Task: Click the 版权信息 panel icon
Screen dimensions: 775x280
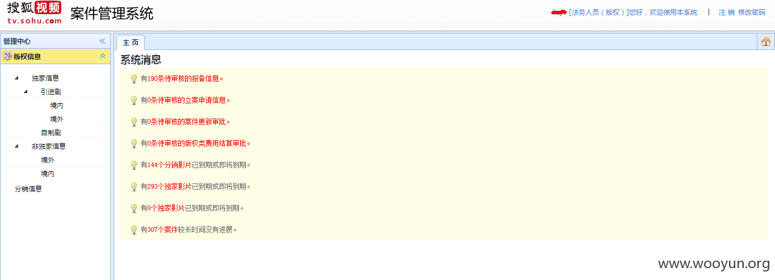Action: pyautogui.click(x=8, y=56)
